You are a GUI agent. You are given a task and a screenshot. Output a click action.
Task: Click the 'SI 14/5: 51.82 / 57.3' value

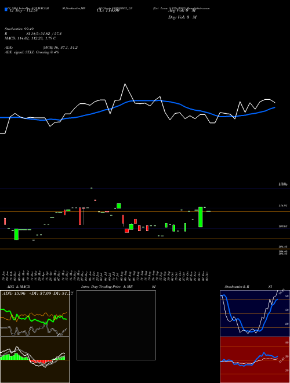(44, 34)
